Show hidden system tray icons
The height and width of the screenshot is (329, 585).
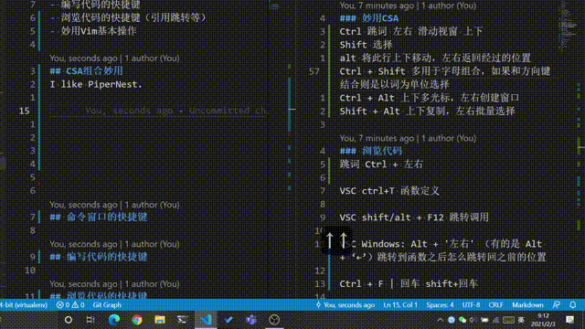click(441, 320)
